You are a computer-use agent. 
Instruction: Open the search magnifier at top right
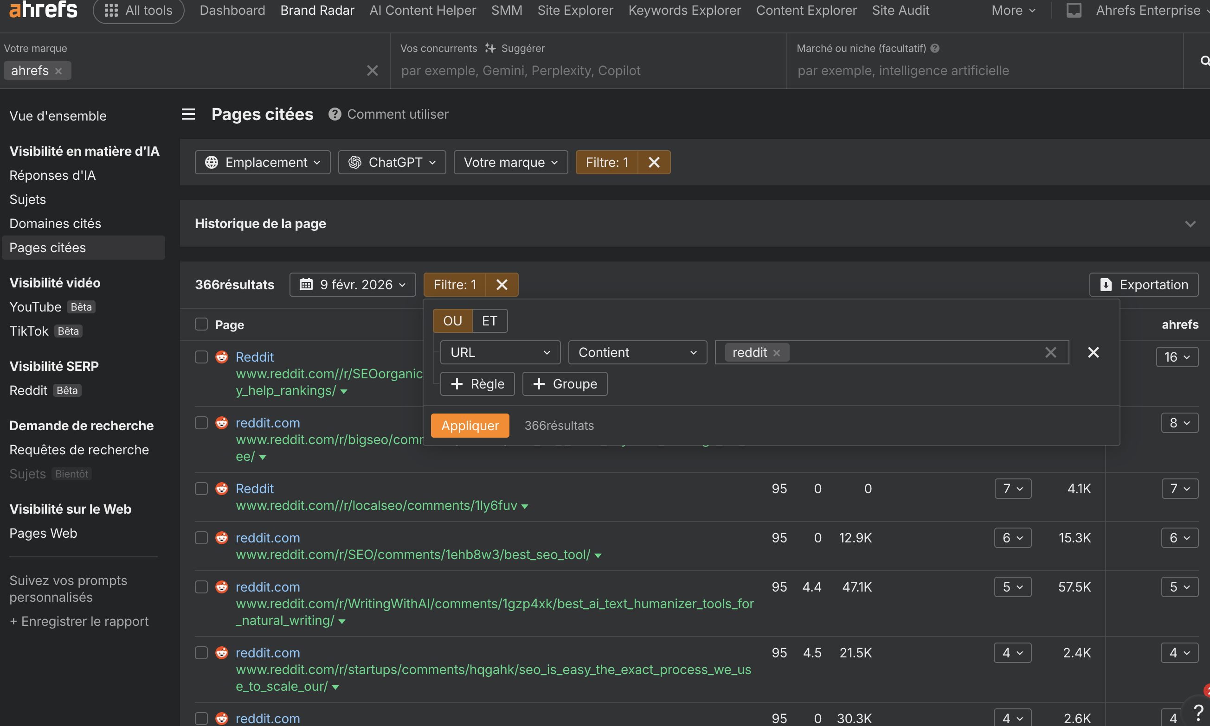tap(1204, 61)
